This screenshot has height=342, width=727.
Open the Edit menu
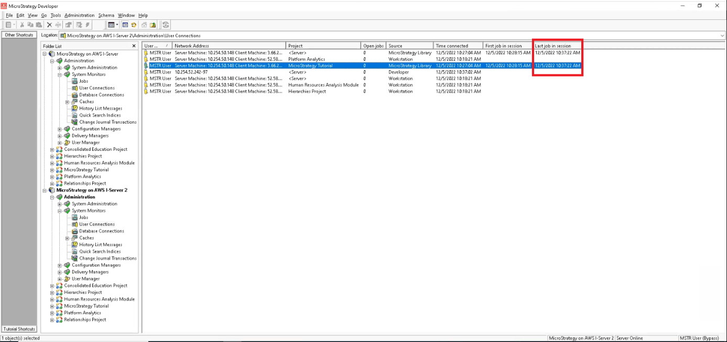click(20, 15)
